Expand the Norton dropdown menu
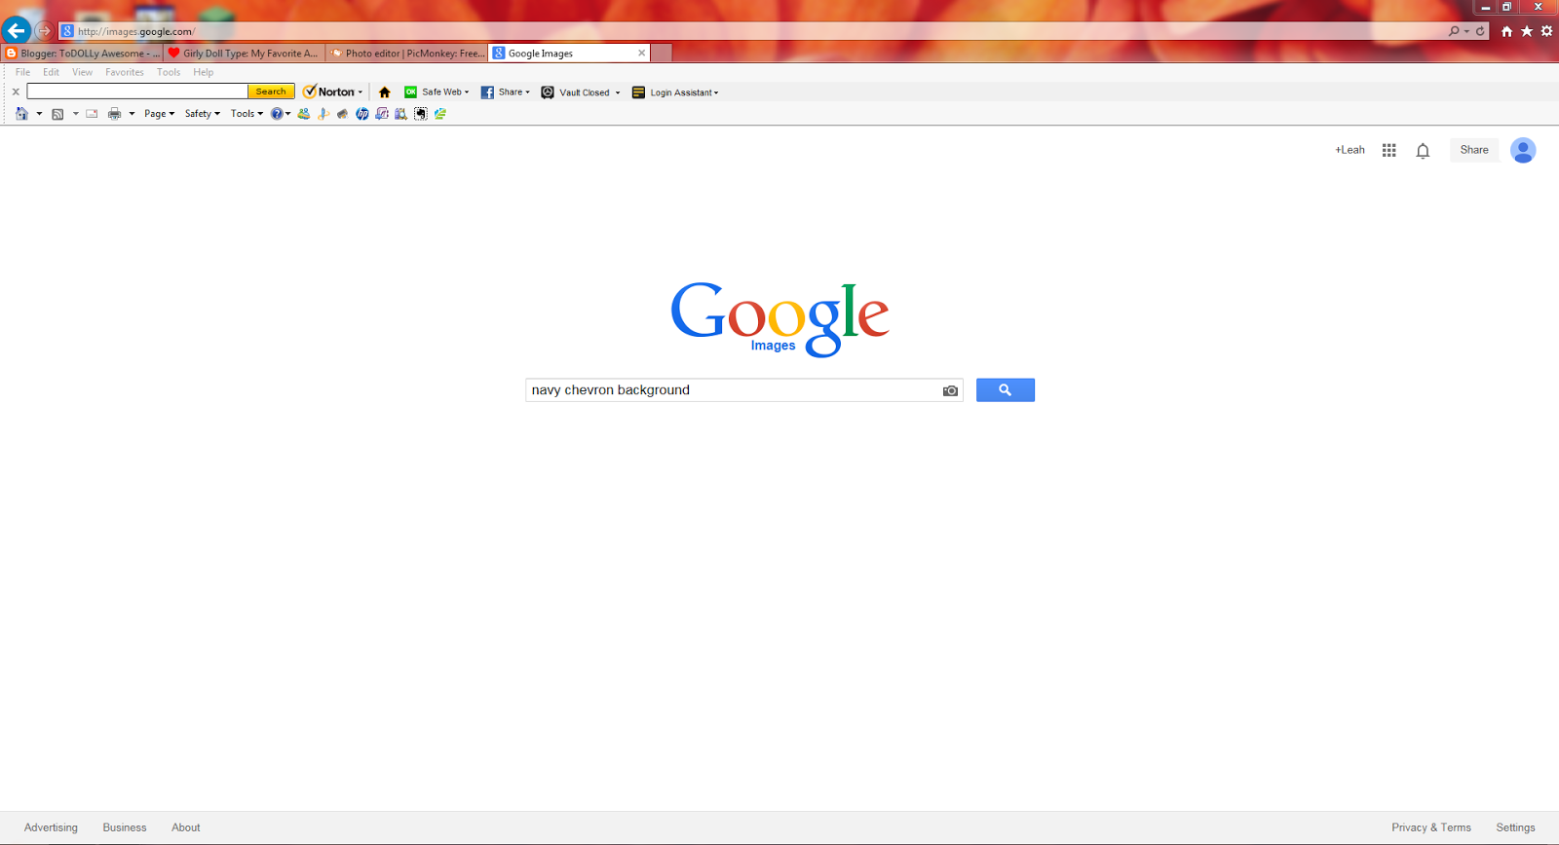This screenshot has width=1559, height=845. (361, 92)
